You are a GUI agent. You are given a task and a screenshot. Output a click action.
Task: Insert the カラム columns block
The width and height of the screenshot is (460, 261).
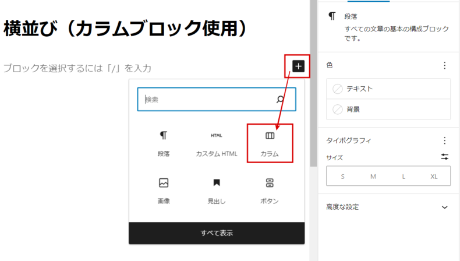coord(270,143)
